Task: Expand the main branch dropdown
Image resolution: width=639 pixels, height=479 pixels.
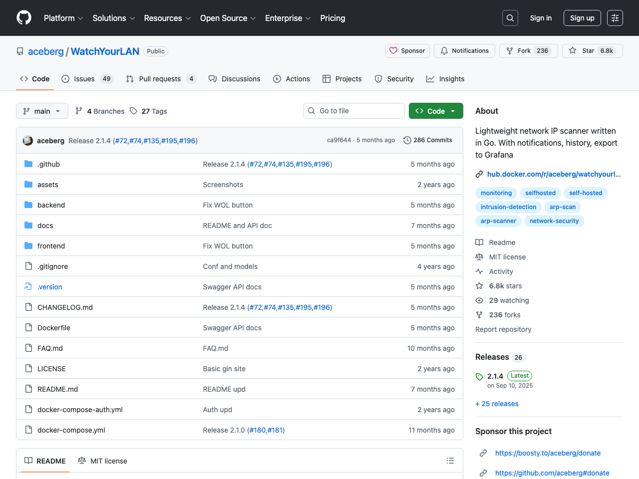Action: tap(42, 111)
